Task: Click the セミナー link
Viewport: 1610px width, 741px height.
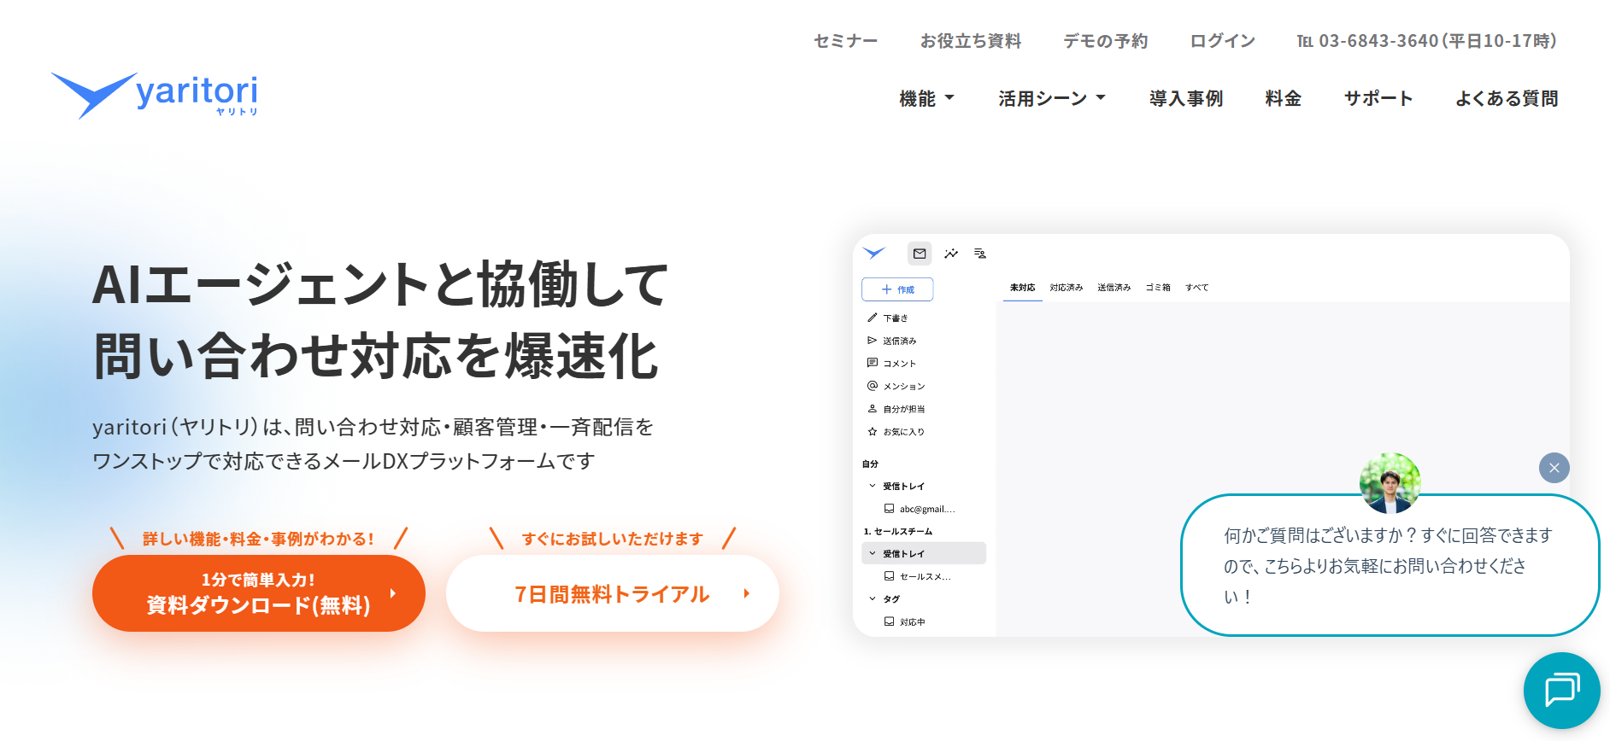Action: tap(845, 41)
